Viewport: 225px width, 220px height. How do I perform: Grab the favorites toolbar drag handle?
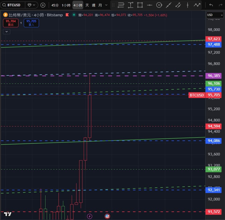(113, 5)
